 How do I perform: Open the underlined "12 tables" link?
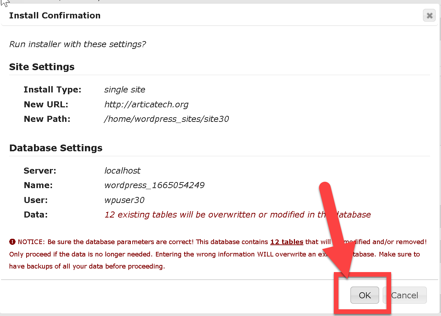click(286, 242)
